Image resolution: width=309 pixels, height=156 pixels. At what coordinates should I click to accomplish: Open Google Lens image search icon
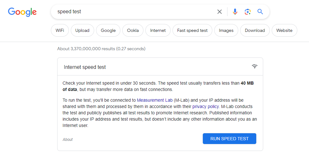[x=248, y=12]
